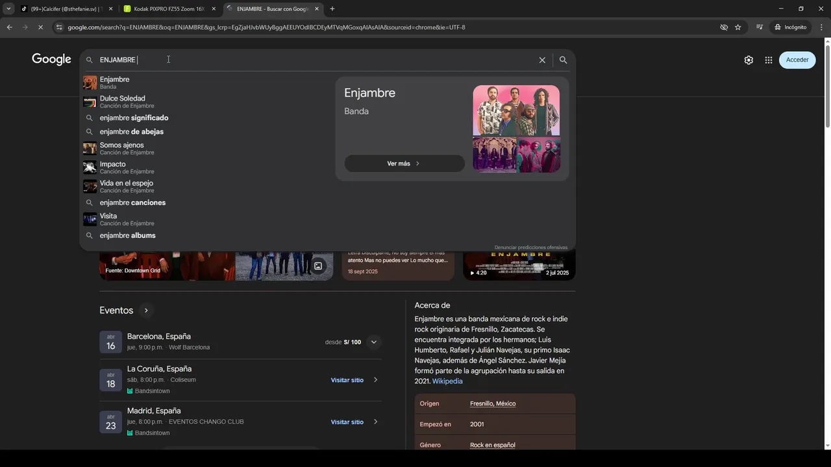Click the Fuente: Downtown Grid caption
This screenshot has height=467, width=831.
coord(132,270)
